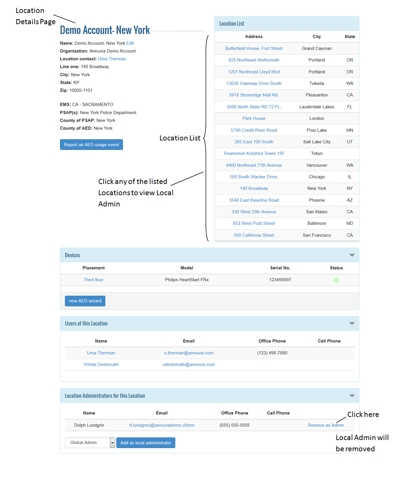Screen dimensions: 404x489
Task: Click vdeshmukh@annuvia.com email link
Action: pos(189,365)
